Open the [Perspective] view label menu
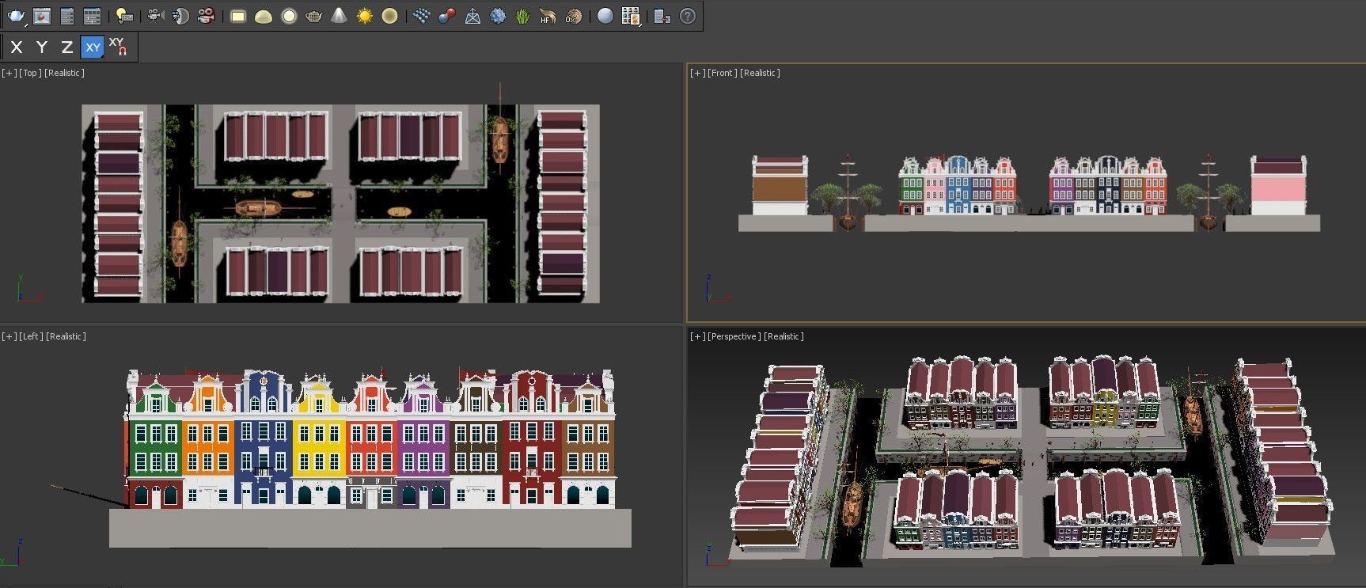 click(x=734, y=336)
